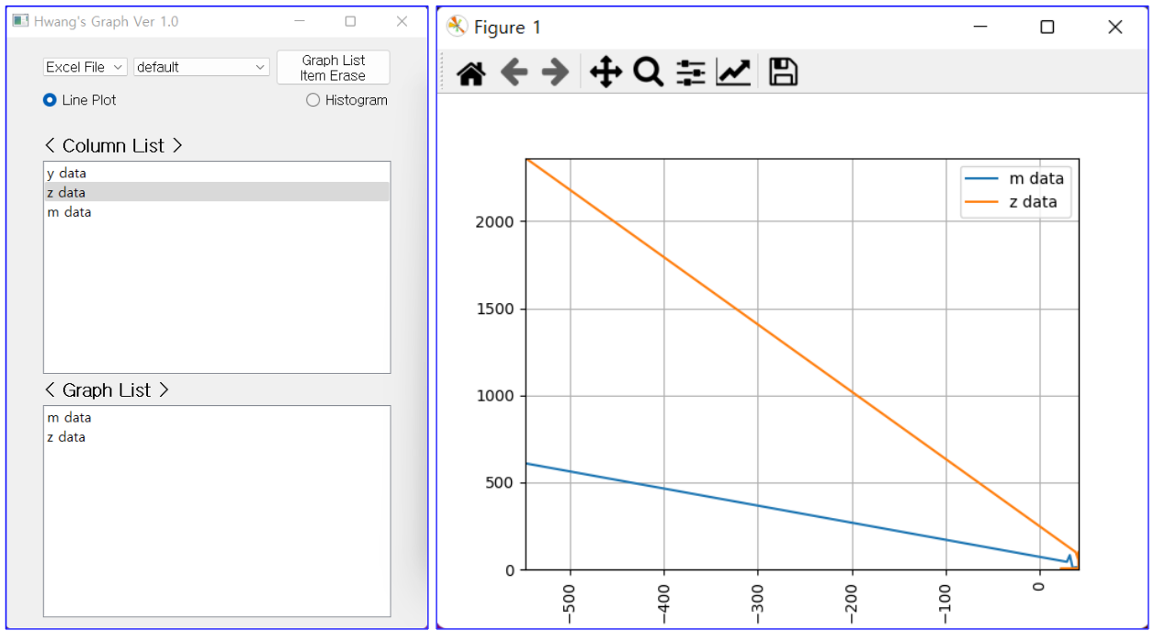Expand the default sheet dropdown
The height and width of the screenshot is (631, 1154).
coord(200,66)
